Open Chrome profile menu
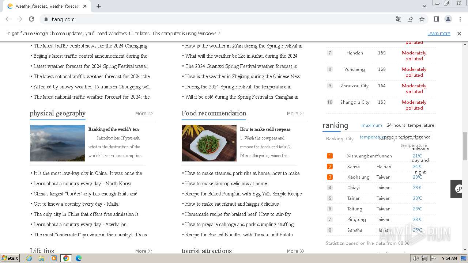Image resolution: width=468 pixels, height=263 pixels. [448, 19]
